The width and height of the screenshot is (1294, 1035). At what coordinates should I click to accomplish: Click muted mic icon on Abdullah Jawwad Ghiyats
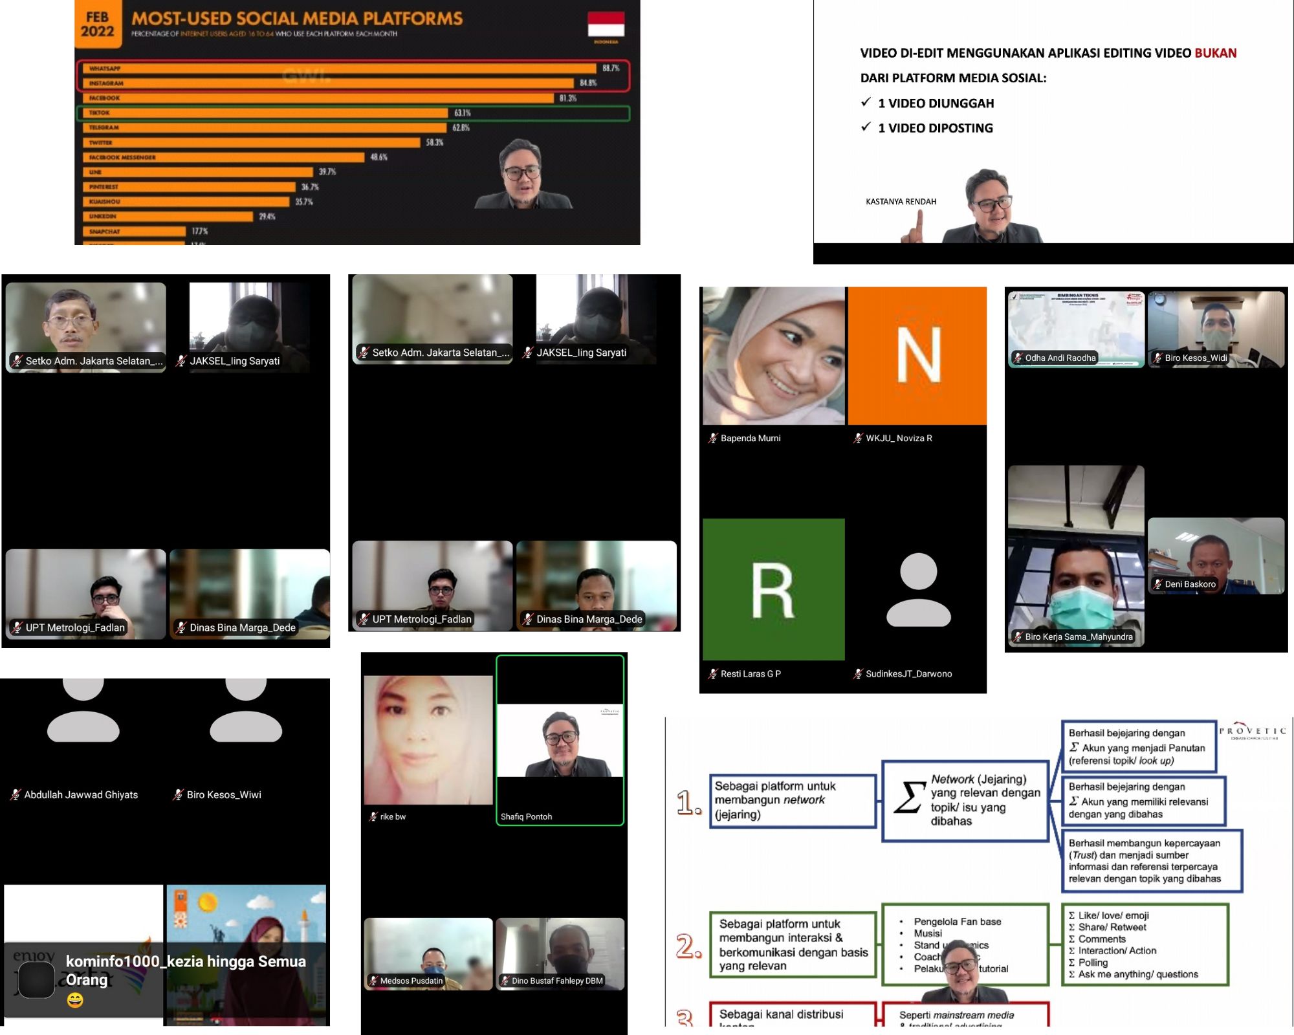[16, 794]
